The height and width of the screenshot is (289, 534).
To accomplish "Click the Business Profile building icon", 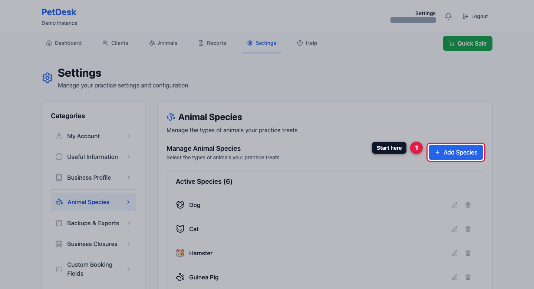I will click(59, 177).
